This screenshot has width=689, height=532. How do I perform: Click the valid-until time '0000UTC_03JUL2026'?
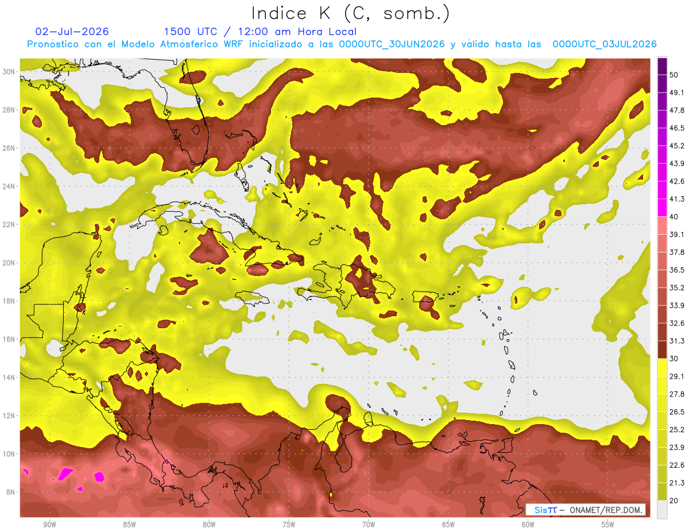pyautogui.click(x=605, y=44)
